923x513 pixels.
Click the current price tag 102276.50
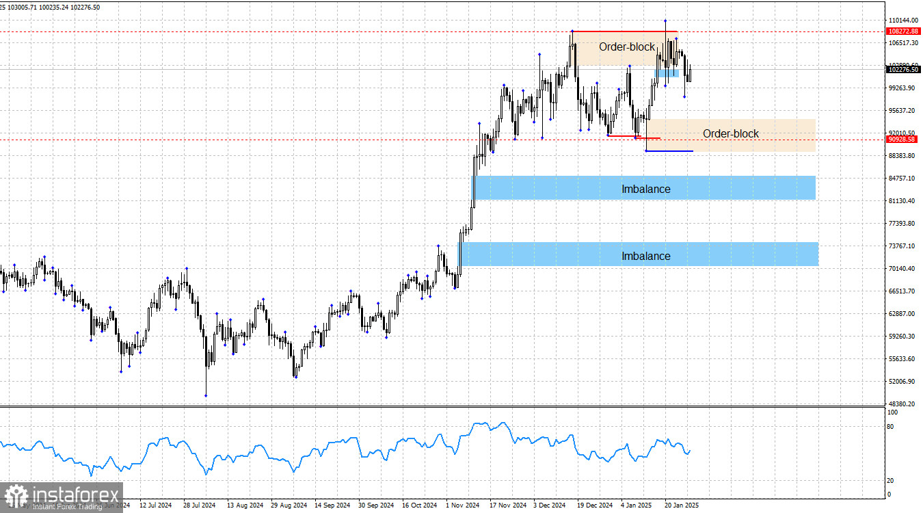pos(903,69)
